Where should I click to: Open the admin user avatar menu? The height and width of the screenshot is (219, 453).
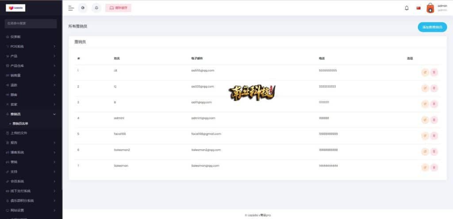coord(430,8)
